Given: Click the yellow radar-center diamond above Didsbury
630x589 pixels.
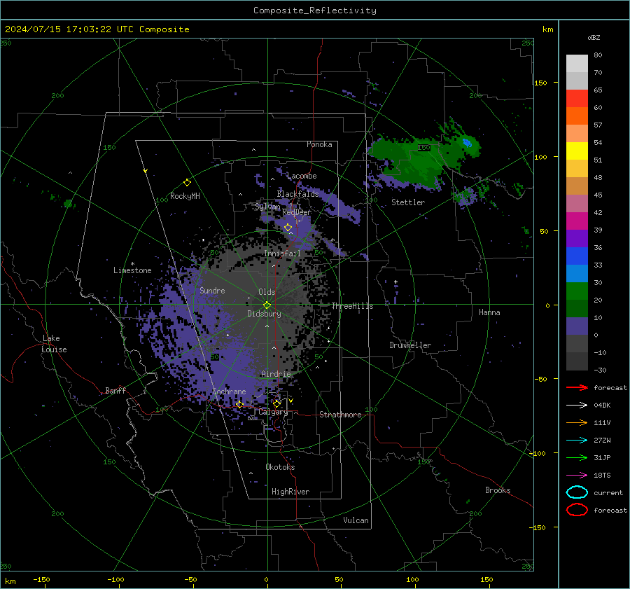Looking at the screenshot, I should pyautogui.click(x=267, y=305).
